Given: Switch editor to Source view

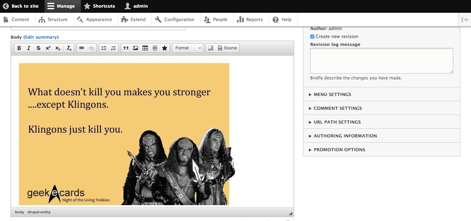Looking at the screenshot, I should [x=228, y=48].
